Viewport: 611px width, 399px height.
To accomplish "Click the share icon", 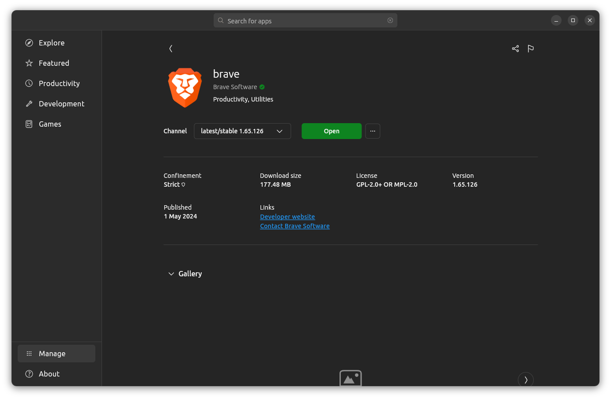I will (x=515, y=49).
